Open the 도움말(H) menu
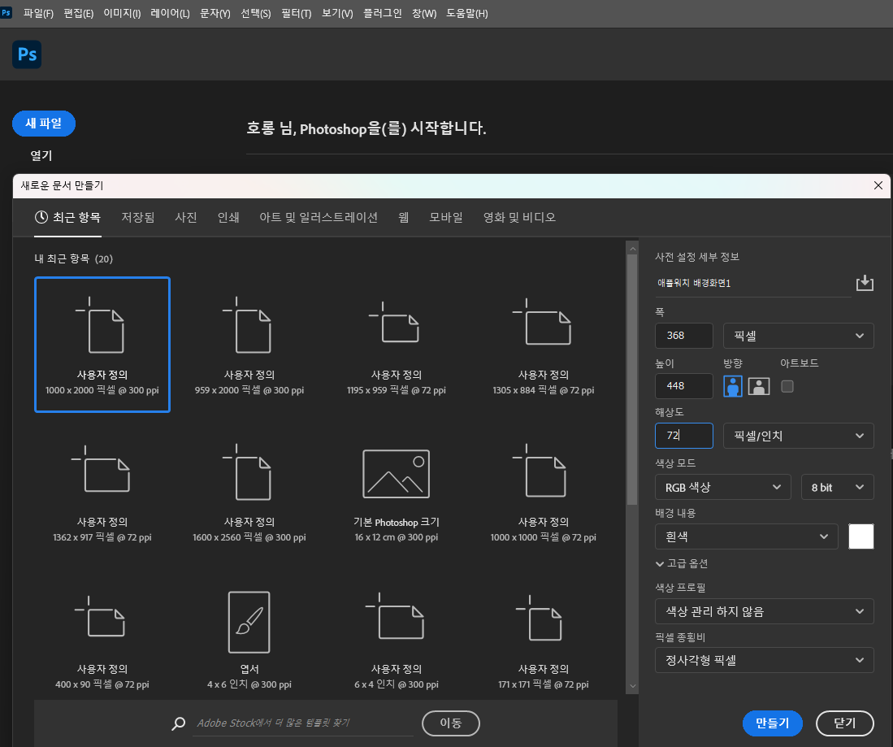This screenshot has width=893, height=747. tap(466, 13)
